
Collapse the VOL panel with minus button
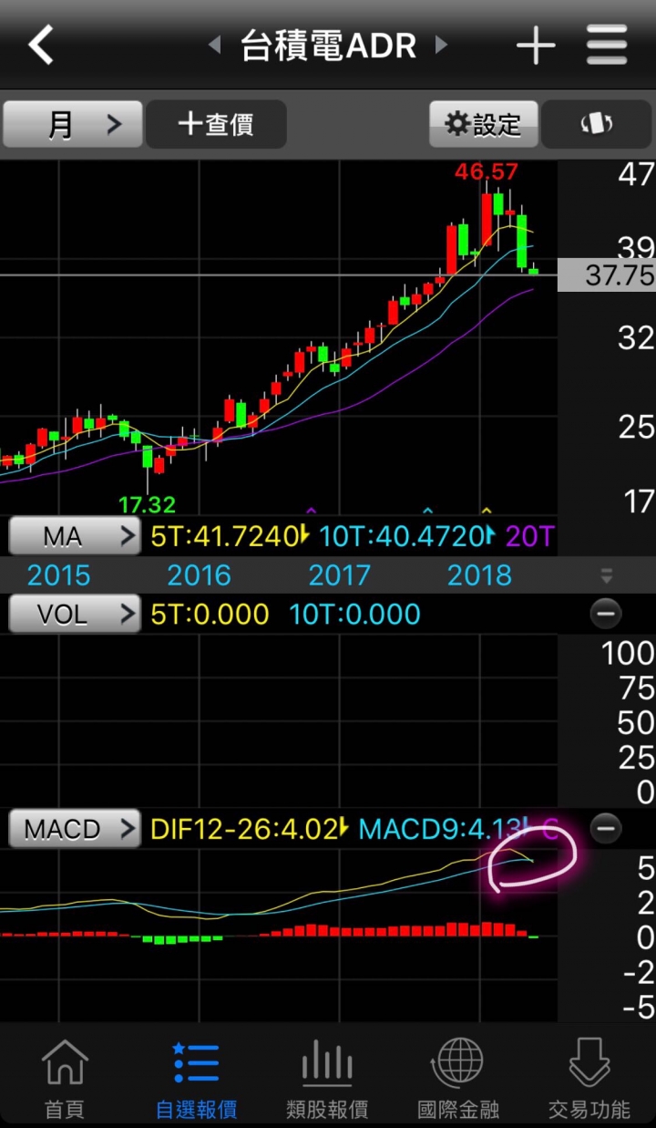coord(606,614)
